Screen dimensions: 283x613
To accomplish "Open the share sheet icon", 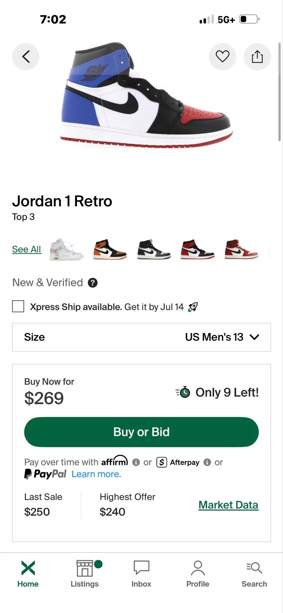I will pos(257,57).
